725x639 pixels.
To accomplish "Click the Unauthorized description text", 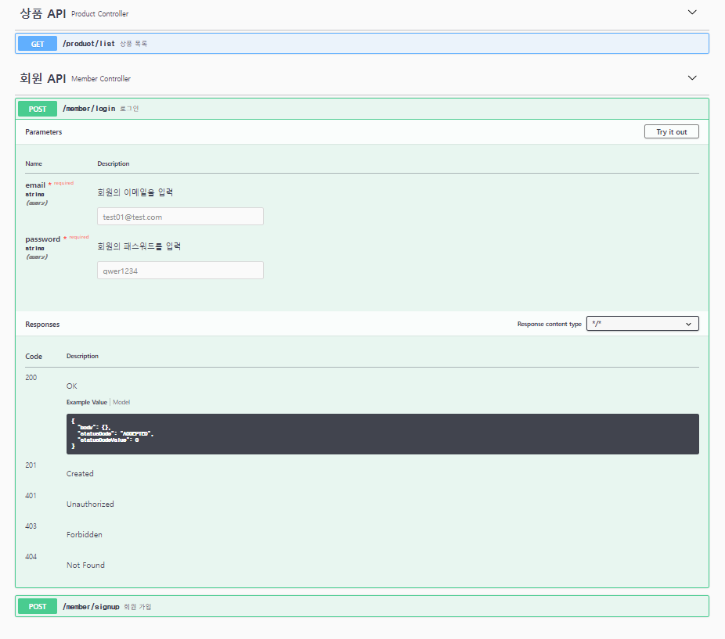I will 90,504.
